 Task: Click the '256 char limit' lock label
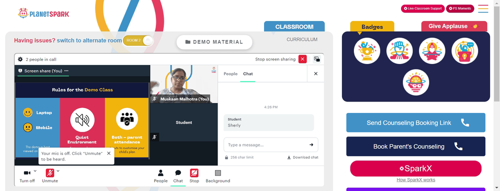click(239, 157)
